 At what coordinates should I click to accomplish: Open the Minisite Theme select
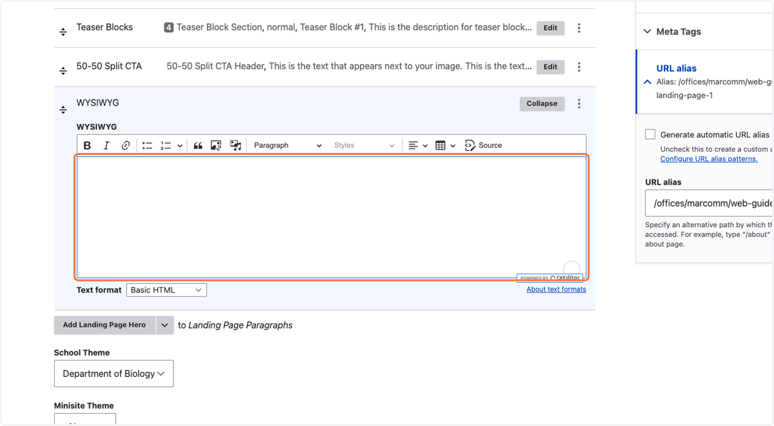click(x=85, y=420)
